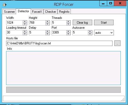
Task: Select the Detector tab
Action: pyautogui.click(x=24, y=11)
